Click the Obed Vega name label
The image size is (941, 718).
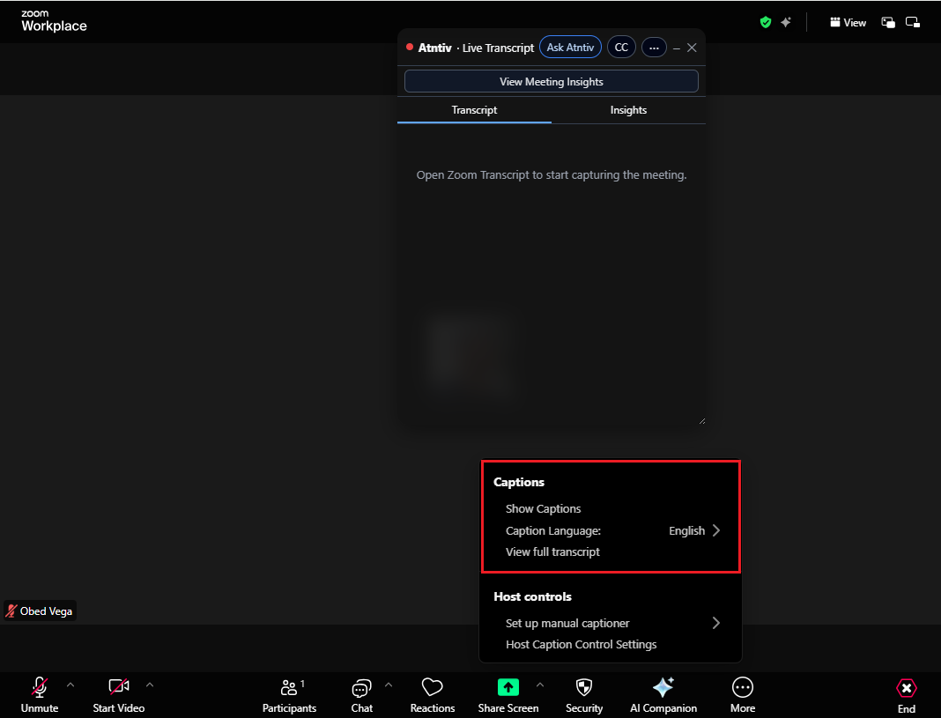[x=40, y=611]
